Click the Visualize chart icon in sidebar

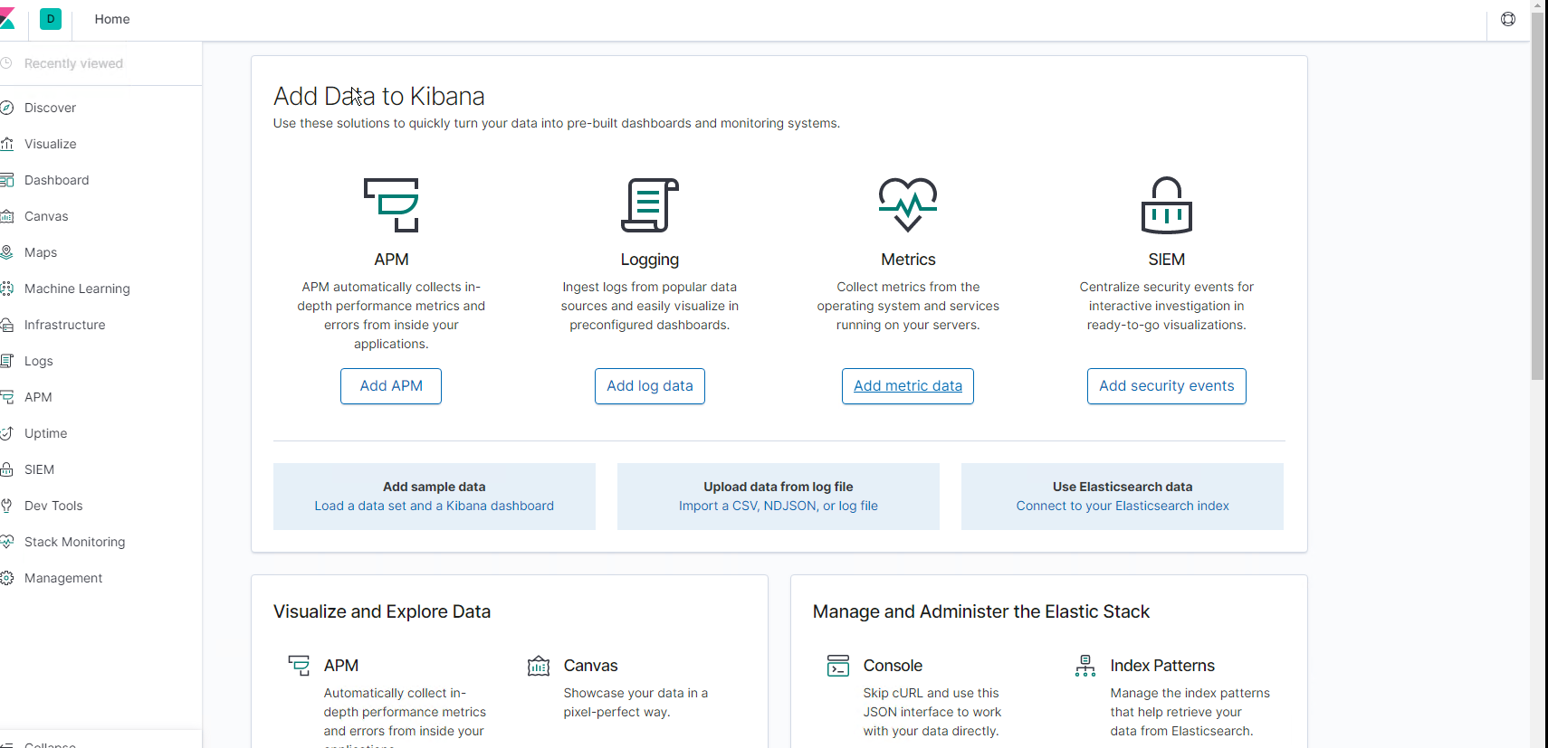tap(6, 144)
